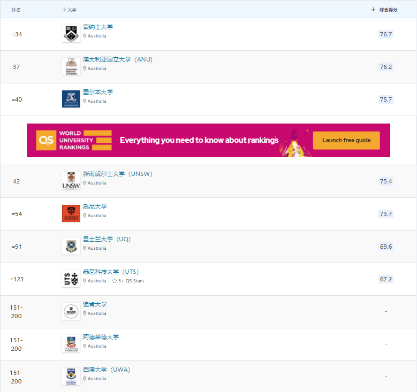Click the location pin under 悉尼科技大学
This screenshot has height=392, width=417.
point(85,281)
